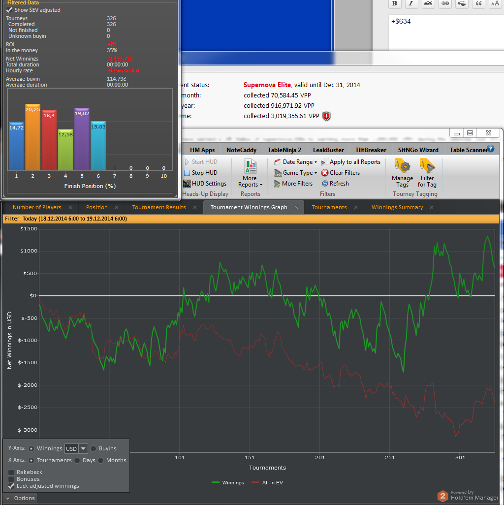Click the purple 5th place finish bar
Image resolution: width=504 pixels, height=505 pixels.
[82, 139]
